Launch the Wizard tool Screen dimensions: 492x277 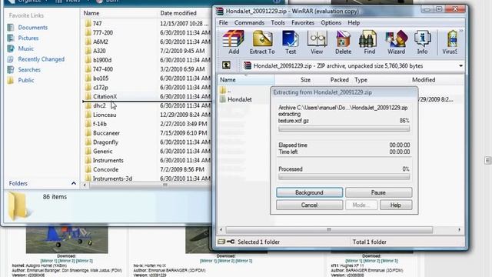(x=396, y=42)
